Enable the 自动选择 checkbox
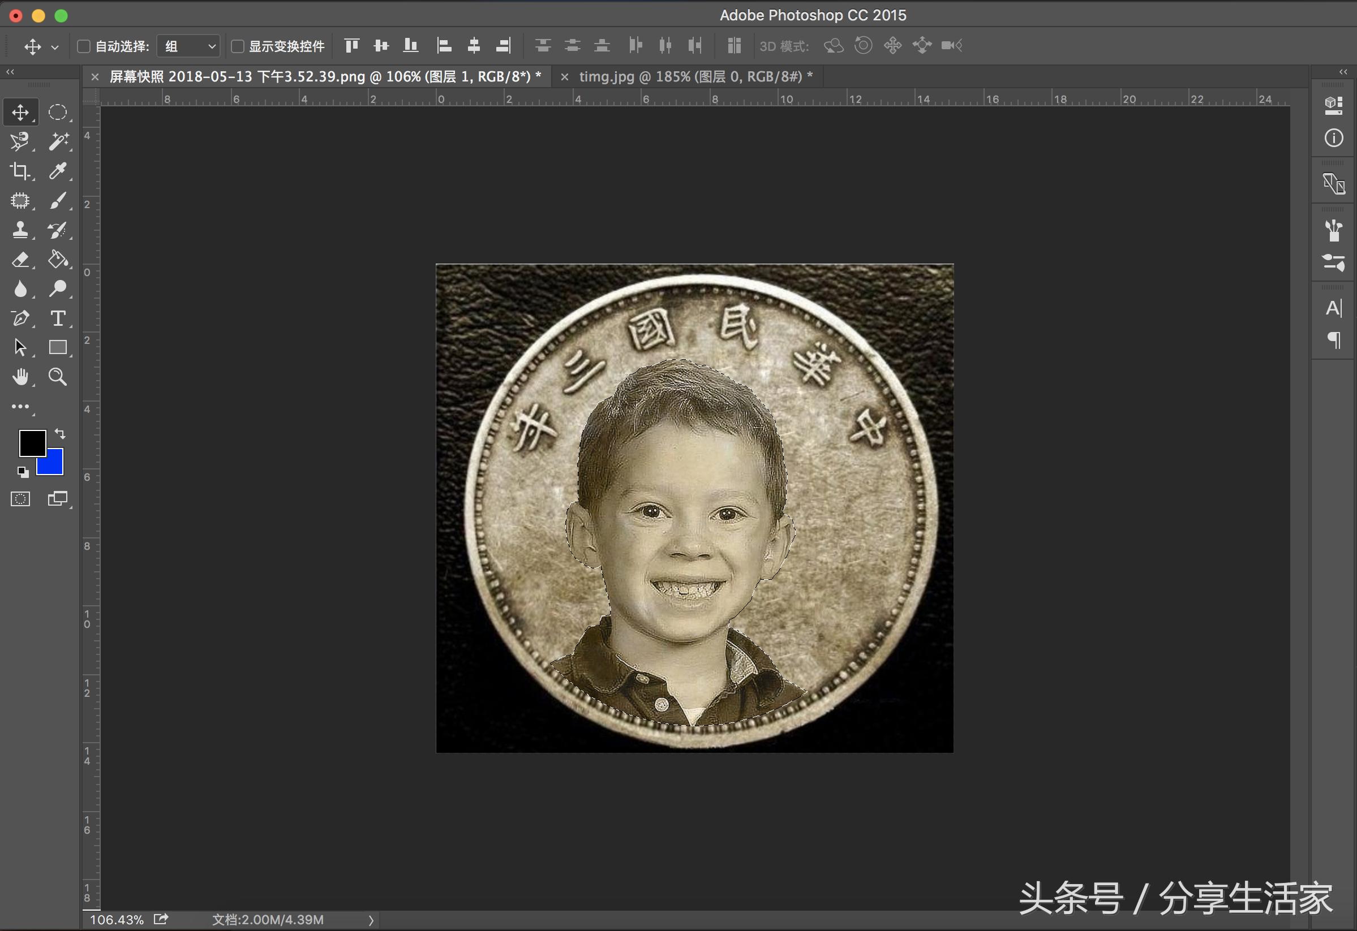The image size is (1357, 931). coord(84,45)
